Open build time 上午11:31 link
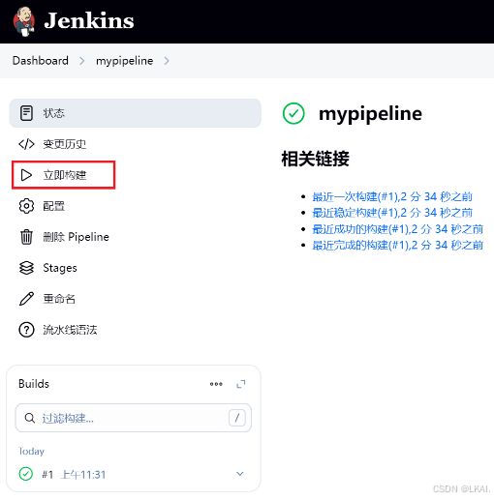Viewport: 494px width, 500px height. pyautogui.click(x=83, y=475)
